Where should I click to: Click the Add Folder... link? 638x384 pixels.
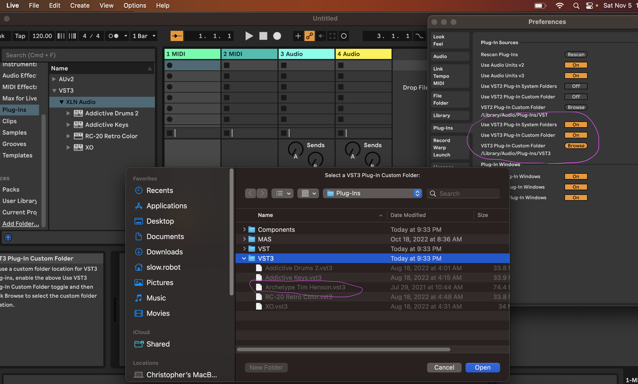[x=20, y=224]
